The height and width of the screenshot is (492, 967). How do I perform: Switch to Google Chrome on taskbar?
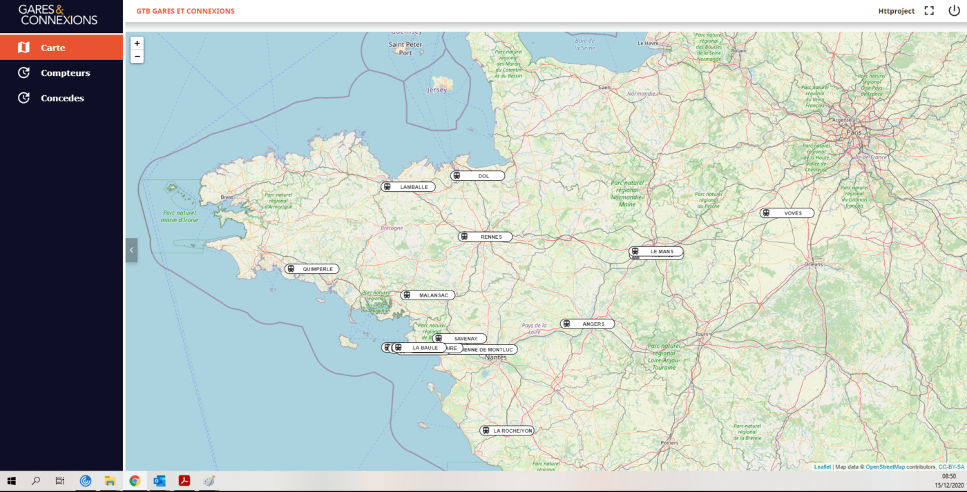[135, 481]
